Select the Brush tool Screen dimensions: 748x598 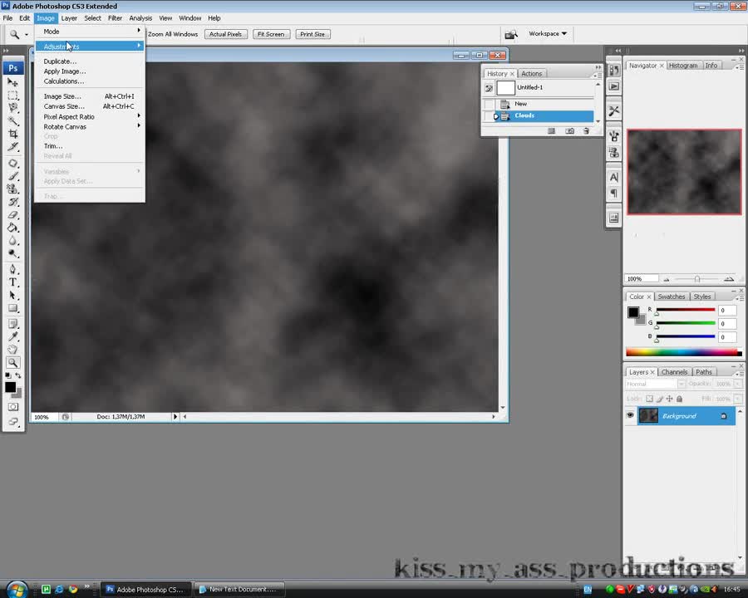tap(12, 176)
